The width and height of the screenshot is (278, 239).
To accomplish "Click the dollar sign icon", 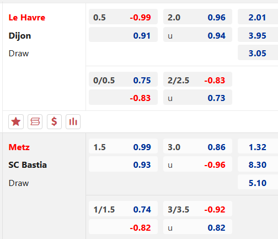I will [54, 121].
